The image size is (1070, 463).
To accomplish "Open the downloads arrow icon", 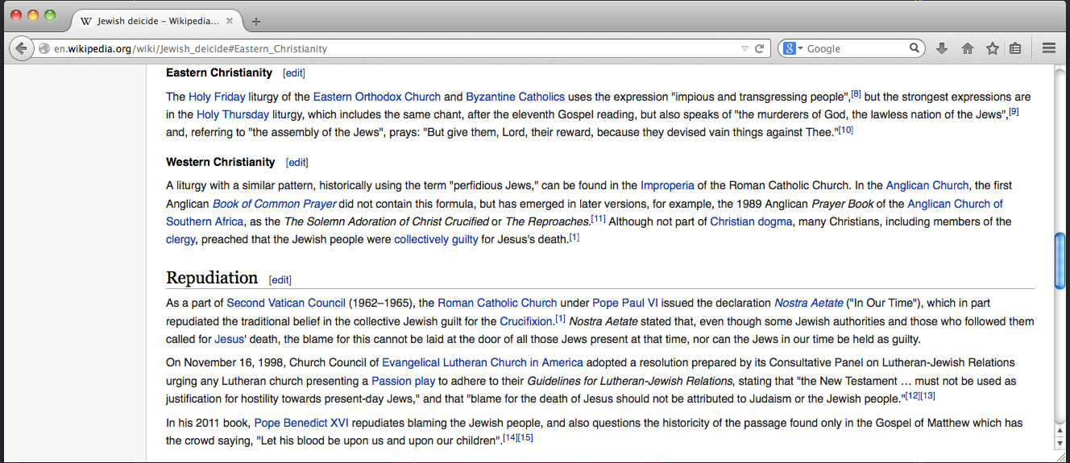I will click(x=941, y=48).
